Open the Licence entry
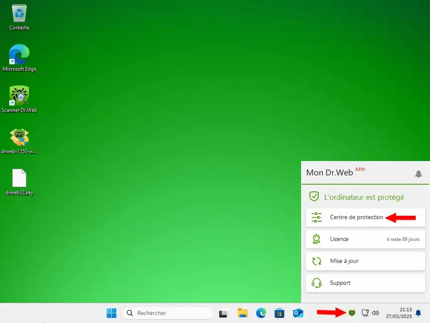Screen dimensions: 430x323 pos(365,239)
